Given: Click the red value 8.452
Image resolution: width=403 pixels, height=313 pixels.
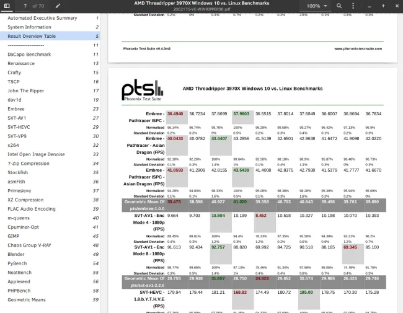Looking at the screenshot, I should pyautogui.click(x=261, y=216).
